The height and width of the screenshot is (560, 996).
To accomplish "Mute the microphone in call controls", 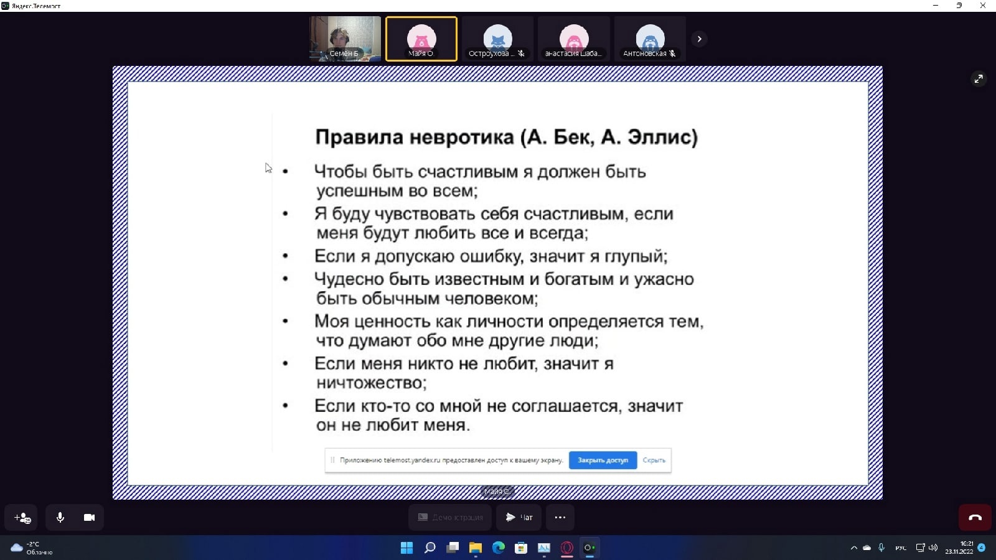I will coord(60,518).
